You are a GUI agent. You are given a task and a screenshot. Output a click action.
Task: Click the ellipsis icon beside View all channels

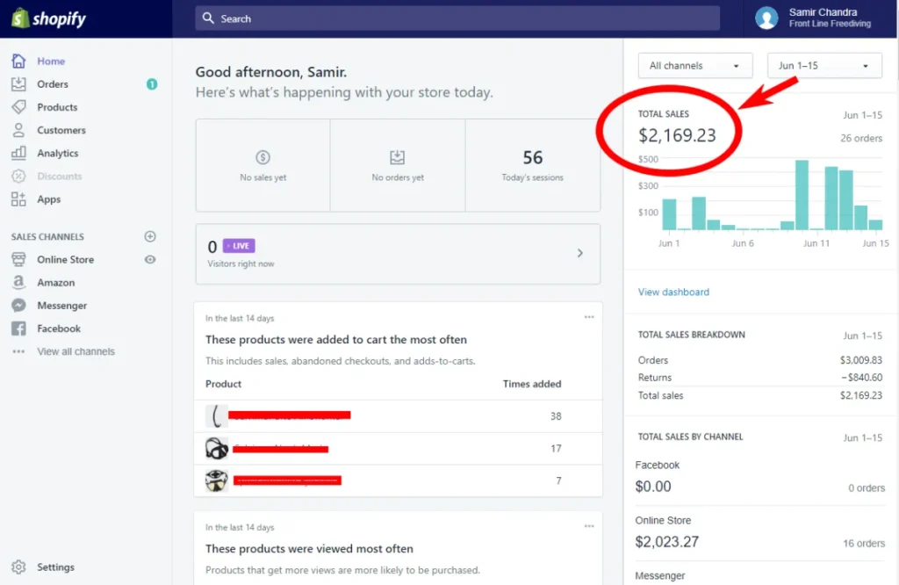click(x=18, y=351)
